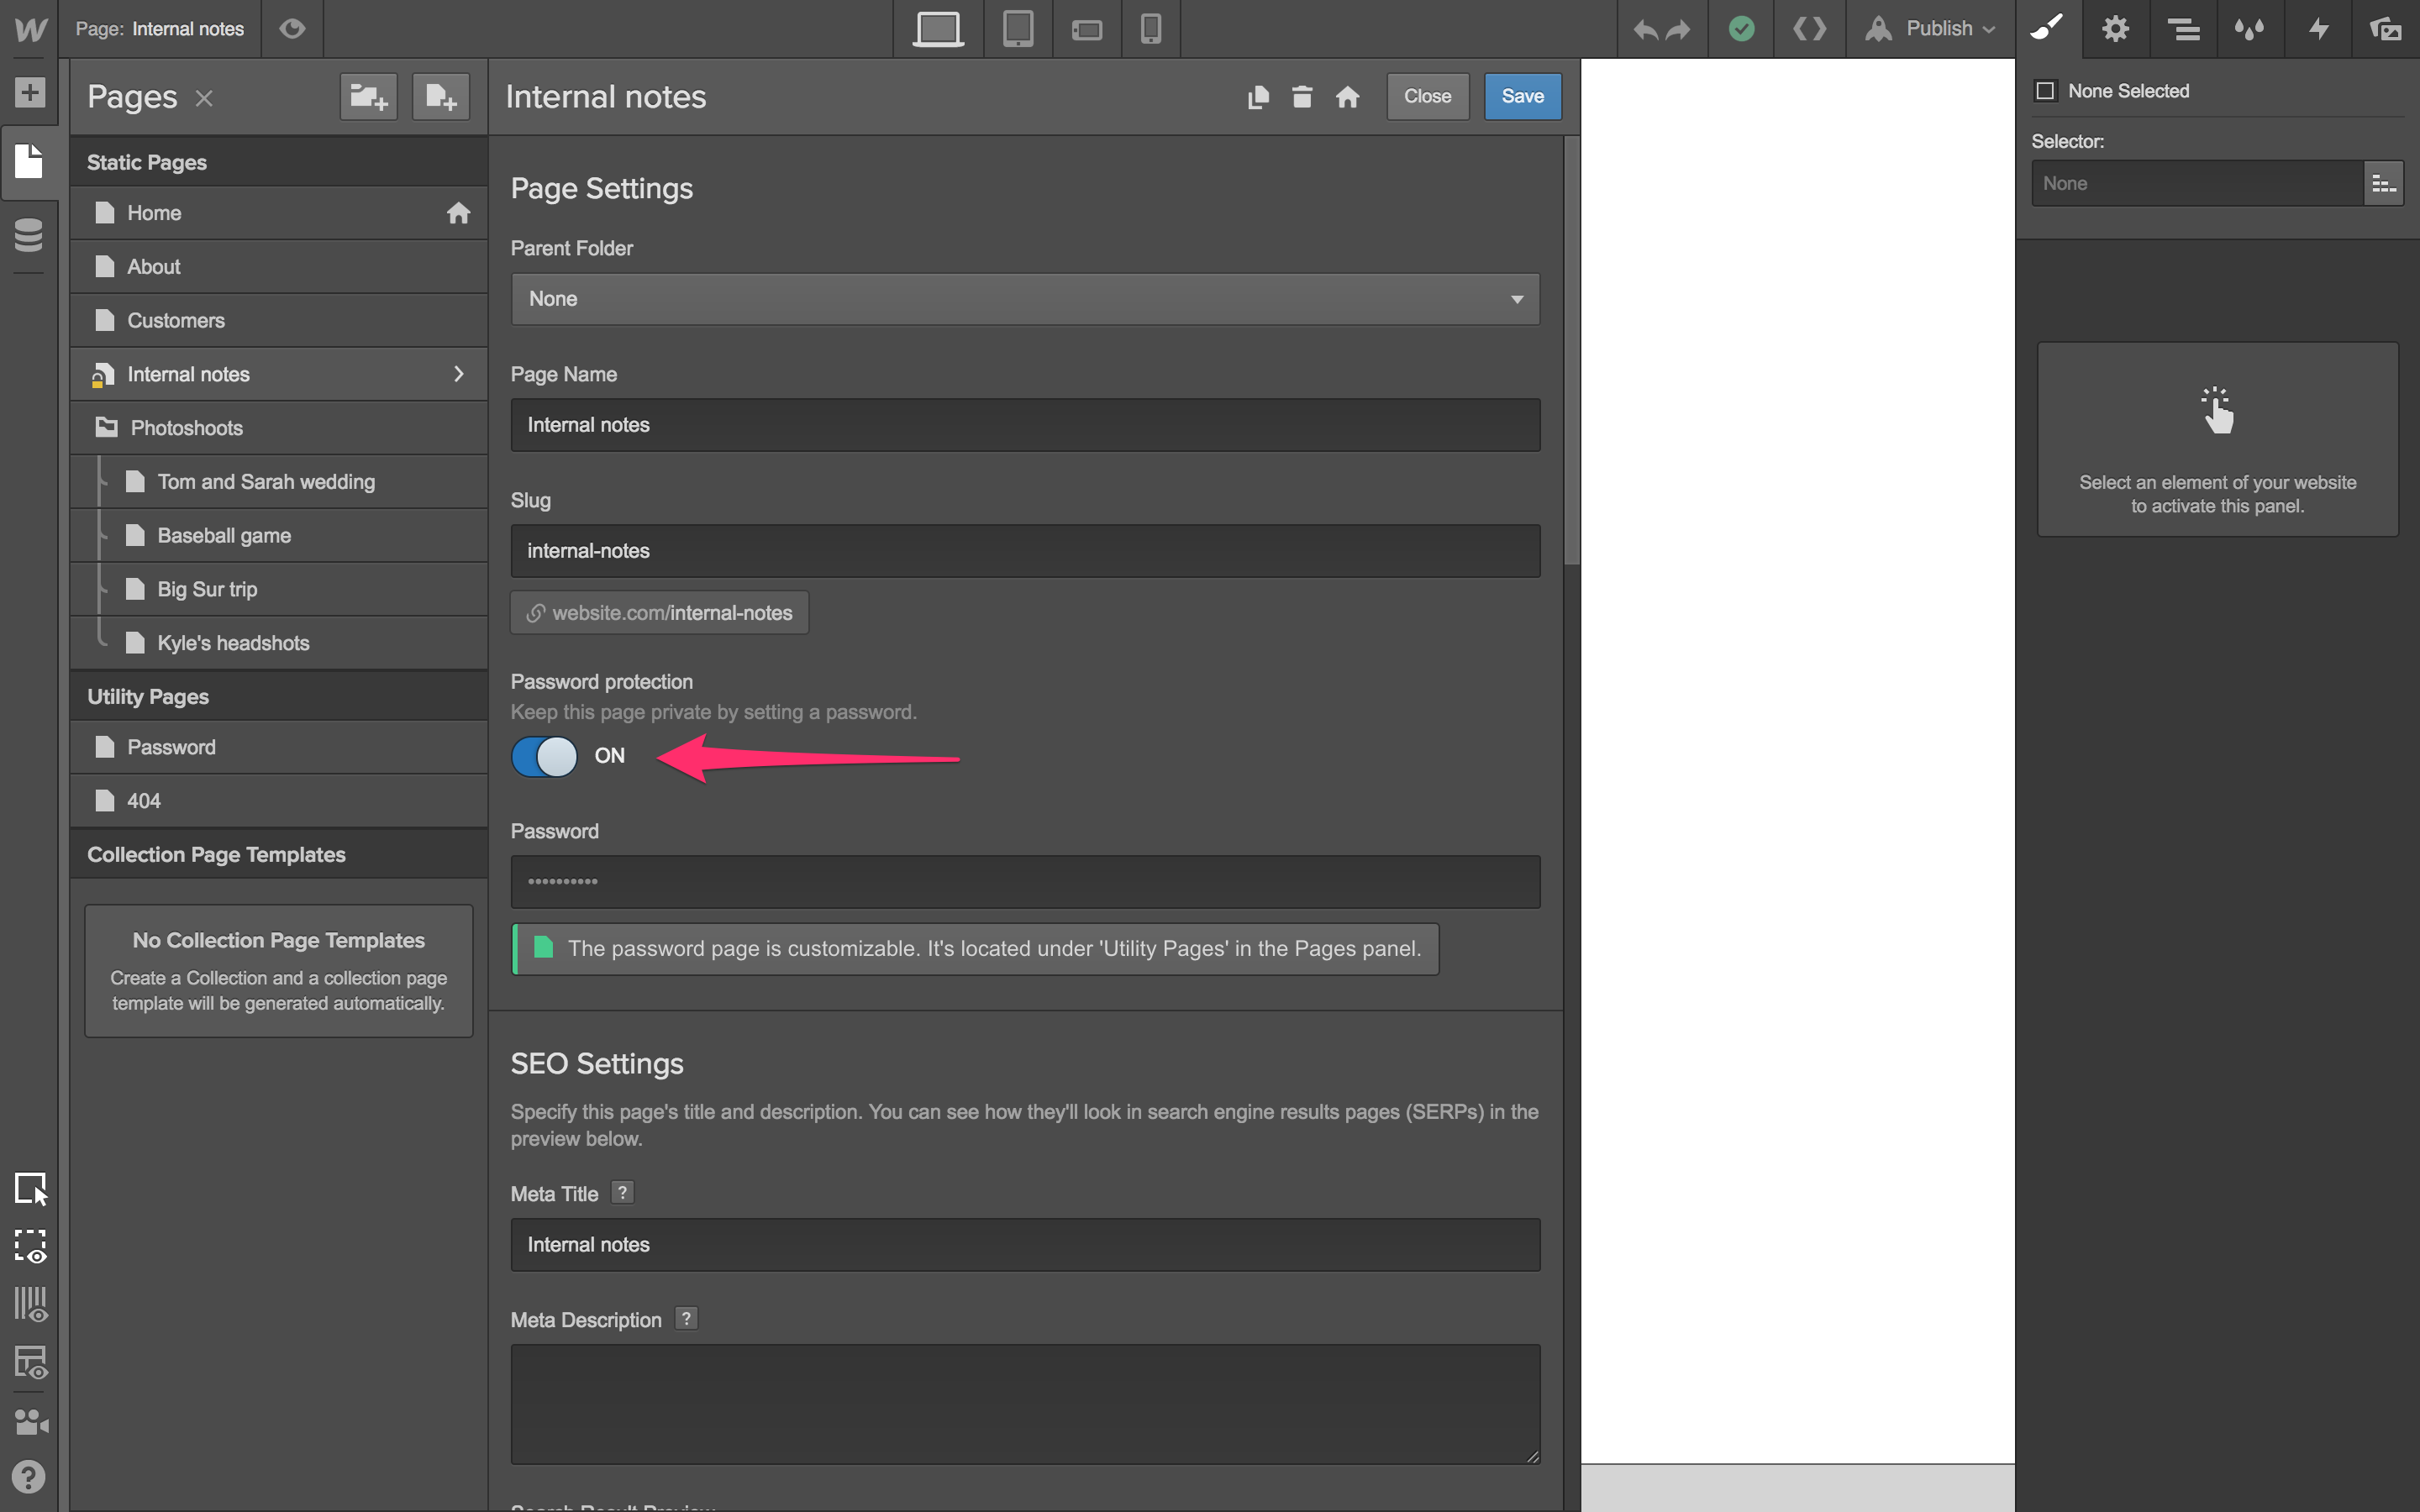The width and height of the screenshot is (2420, 1512).
Task: Switch to mobile portrait device view
Action: pyautogui.click(x=1151, y=29)
